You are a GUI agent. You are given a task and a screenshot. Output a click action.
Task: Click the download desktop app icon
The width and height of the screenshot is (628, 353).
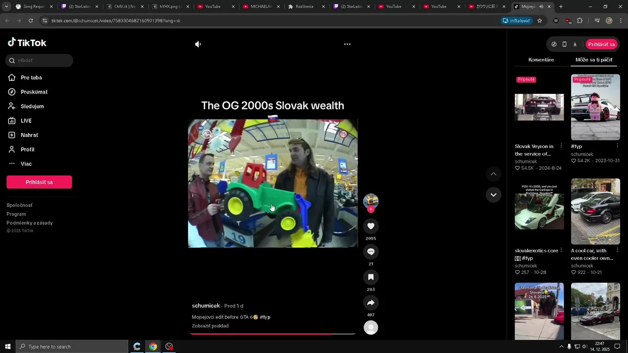pos(575,44)
